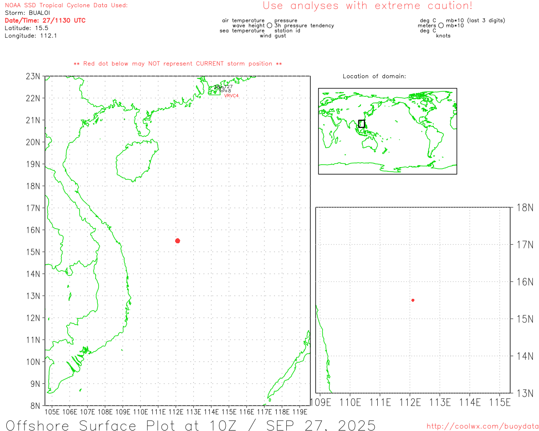
Task: Click the station model legend circle near wave height
Action: click(x=269, y=26)
